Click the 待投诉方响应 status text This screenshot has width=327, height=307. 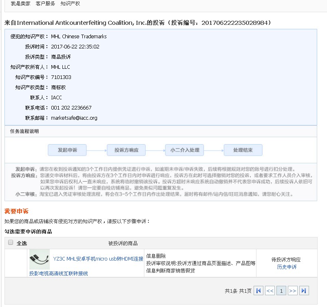(x=286, y=260)
